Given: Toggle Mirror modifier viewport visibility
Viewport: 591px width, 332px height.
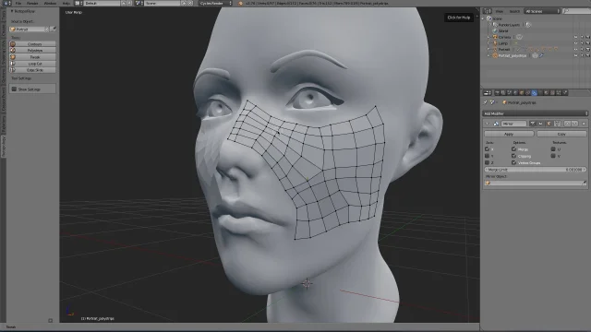Looking at the screenshot, I should click(x=540, y=124).
